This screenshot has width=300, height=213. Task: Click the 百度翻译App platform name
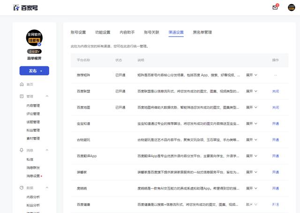87,156
